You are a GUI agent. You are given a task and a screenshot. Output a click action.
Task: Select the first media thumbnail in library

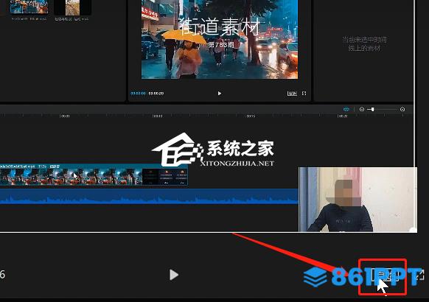point(29,7)
